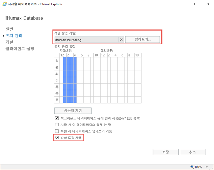Click the 일 (Sunday) row header in schedule
The image size is (214, 170).
point(57,61)
